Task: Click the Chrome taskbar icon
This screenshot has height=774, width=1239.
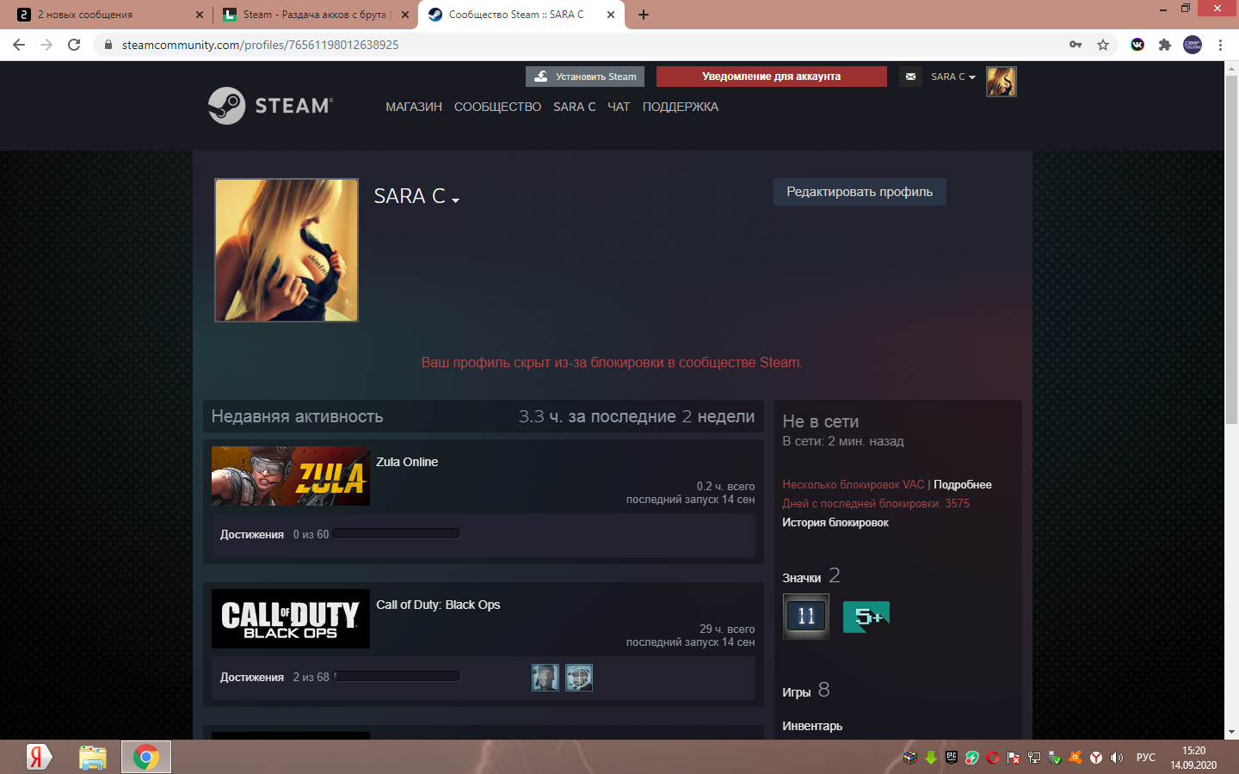Action: pyautogui.click(x=145, y=757)
